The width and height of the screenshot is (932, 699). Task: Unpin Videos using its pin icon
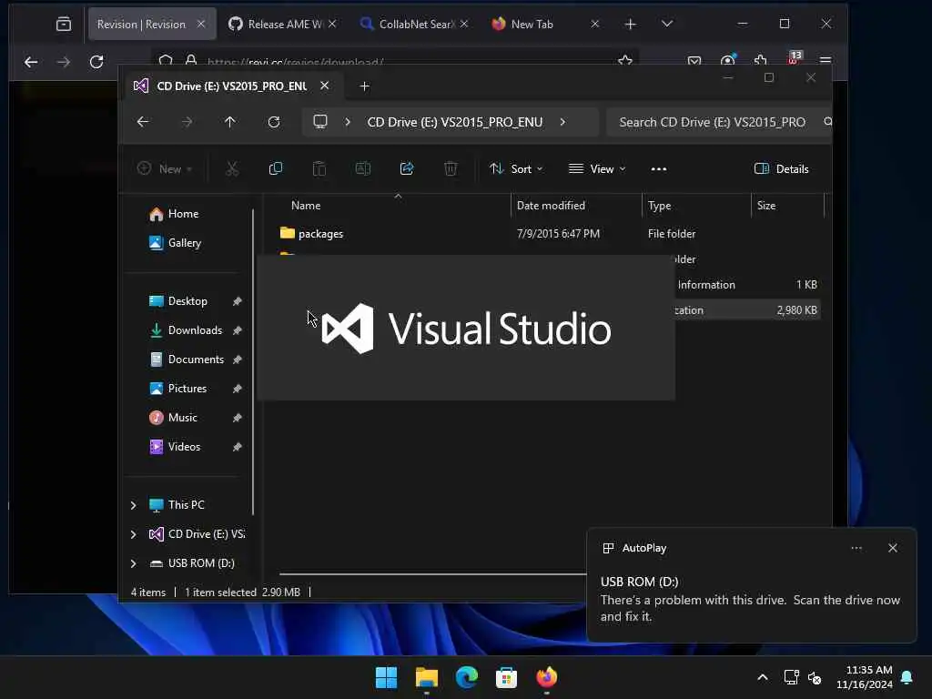(x=238, y=447)
